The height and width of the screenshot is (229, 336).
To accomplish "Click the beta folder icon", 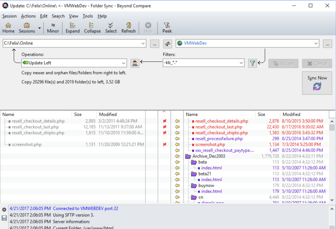I will click(194, 162).
